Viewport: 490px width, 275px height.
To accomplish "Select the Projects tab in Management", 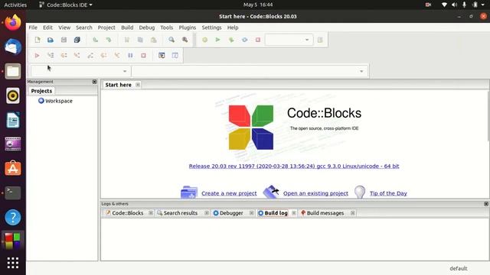I will coord(41,91).
